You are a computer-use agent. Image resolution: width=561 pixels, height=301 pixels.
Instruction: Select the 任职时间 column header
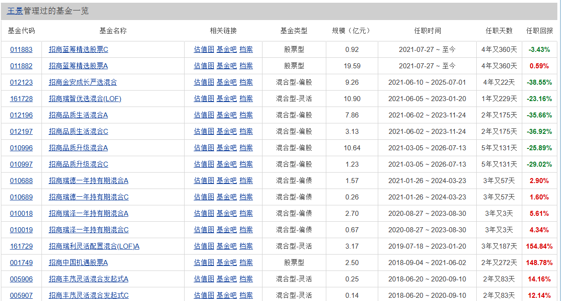427,31
